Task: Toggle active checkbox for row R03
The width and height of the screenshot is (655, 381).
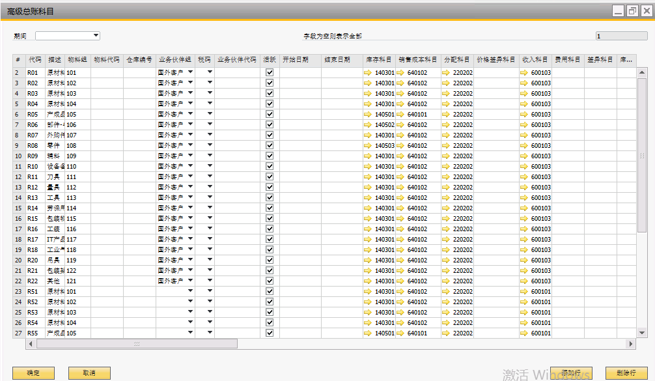Action: pos(270,93)
